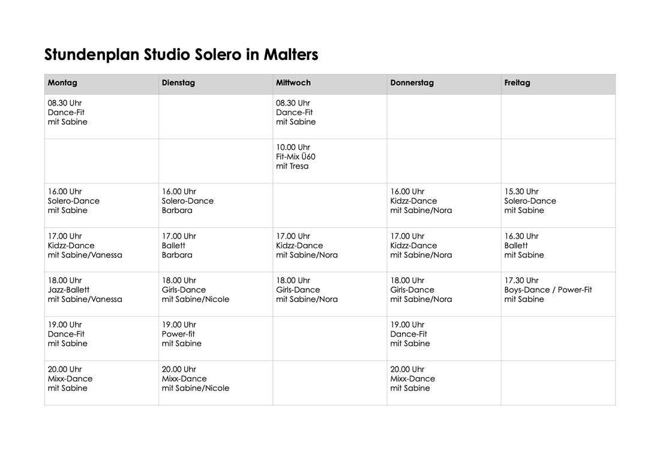
Task: Select Friday Boys-Dance / Power-Fit entry
Action: click(x=558, y=294)
